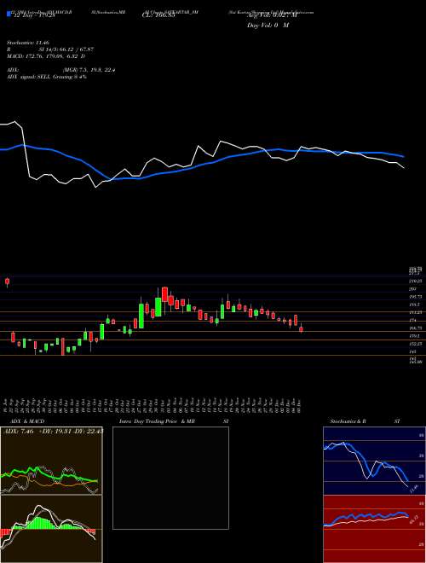This screenshot has width=426, height=563.
Task: Click the red RSI chart panel
Action: (374, 529)
